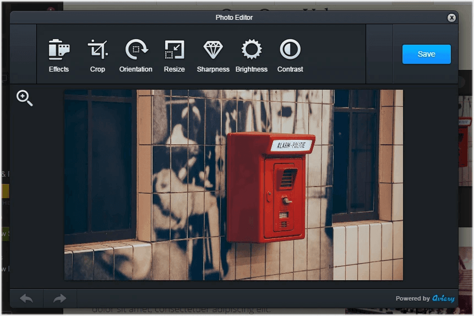Select the Crop tool
This screenshot has height=316, width=474.
[x=97, y=56]
